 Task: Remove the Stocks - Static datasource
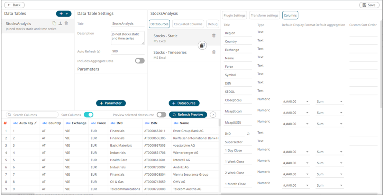coord(214,36)
